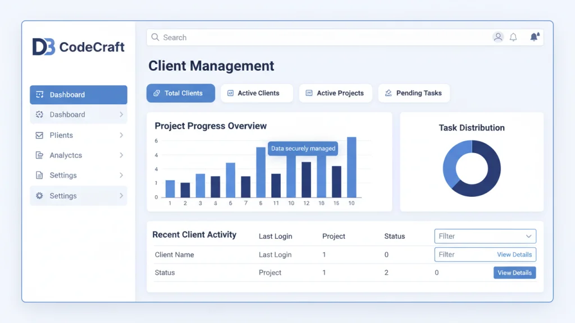Switch to the Pending Tasks tab
Viewport: 575px width, 323px height.
coord(414,93)
